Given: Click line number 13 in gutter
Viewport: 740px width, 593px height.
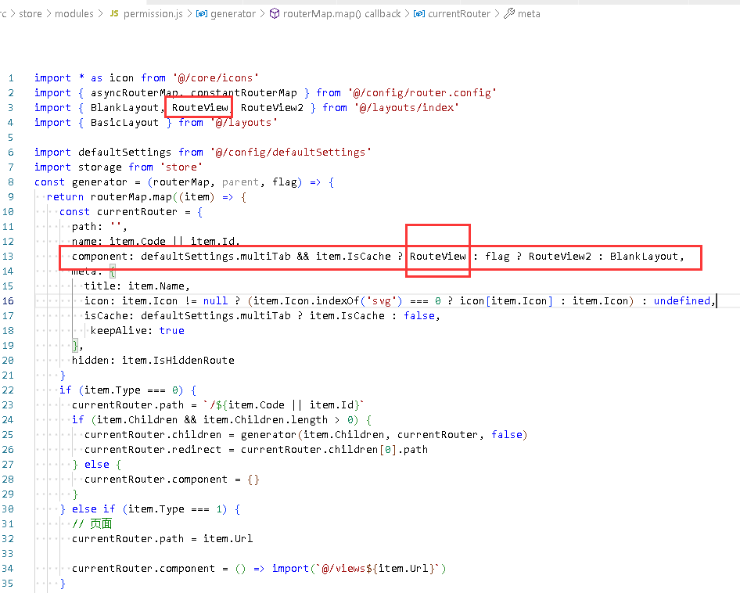Looking at the screenshot, I should click(x=9, y=257).
